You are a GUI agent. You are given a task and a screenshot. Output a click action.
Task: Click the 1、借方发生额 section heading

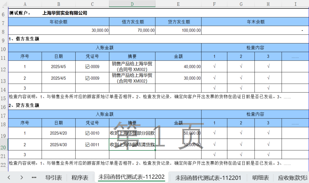24,39
